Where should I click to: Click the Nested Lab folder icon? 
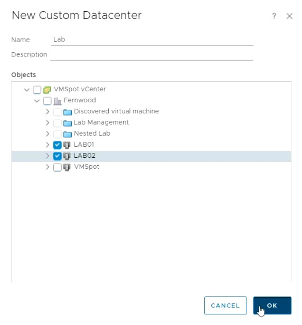click(68, 134)
